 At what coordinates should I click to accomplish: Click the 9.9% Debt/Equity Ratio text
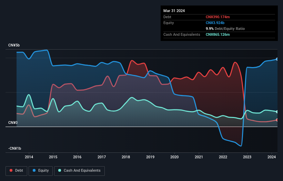[x=225, y=29]
